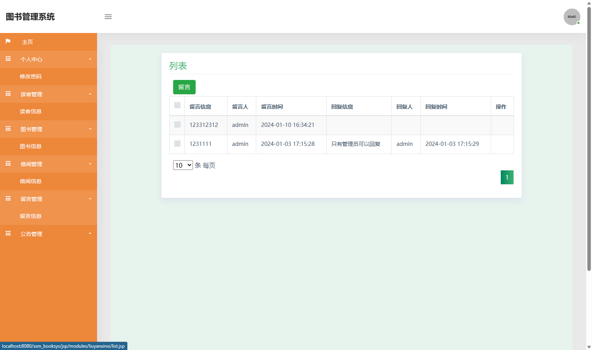Click the grid icon beside 个人中心
The image size is (592, 350).
(x=8, y=59)
